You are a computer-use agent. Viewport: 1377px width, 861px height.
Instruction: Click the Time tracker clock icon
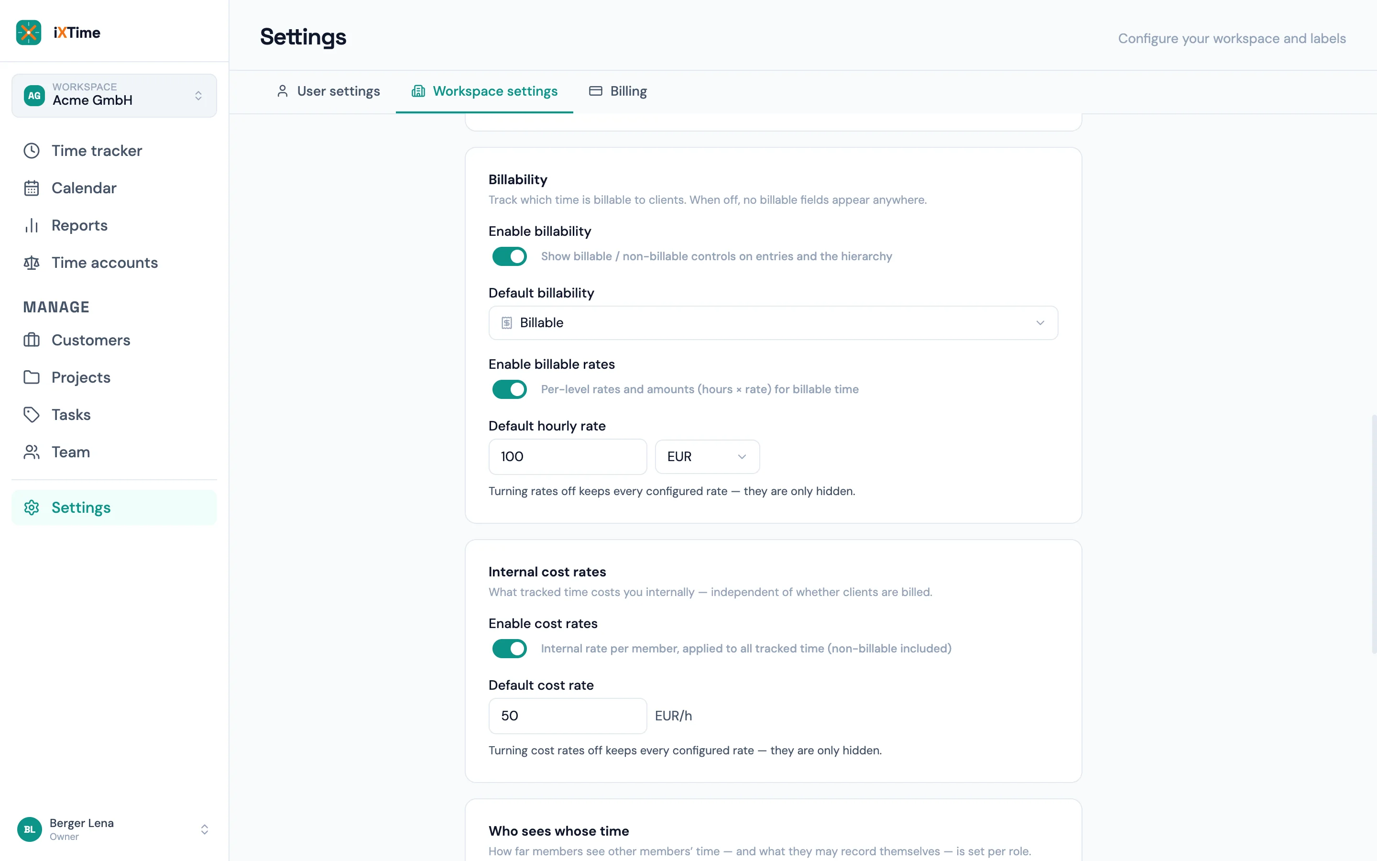pyautogui.click(x=31, y=150)
